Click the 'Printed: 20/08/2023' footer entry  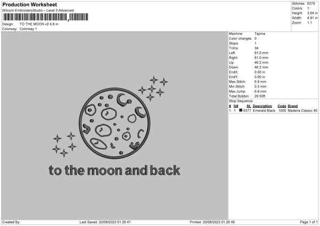(x=212, y=222)
